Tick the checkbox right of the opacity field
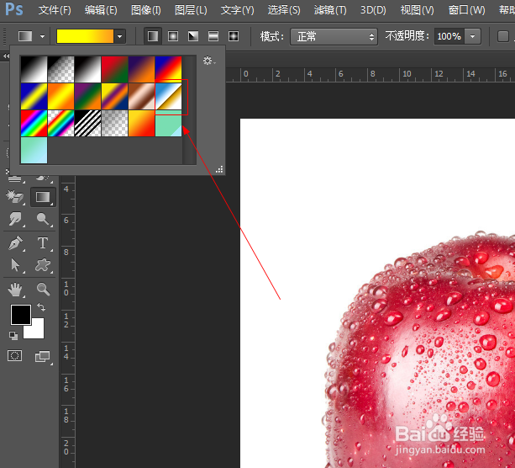 [x=503, y=36]
